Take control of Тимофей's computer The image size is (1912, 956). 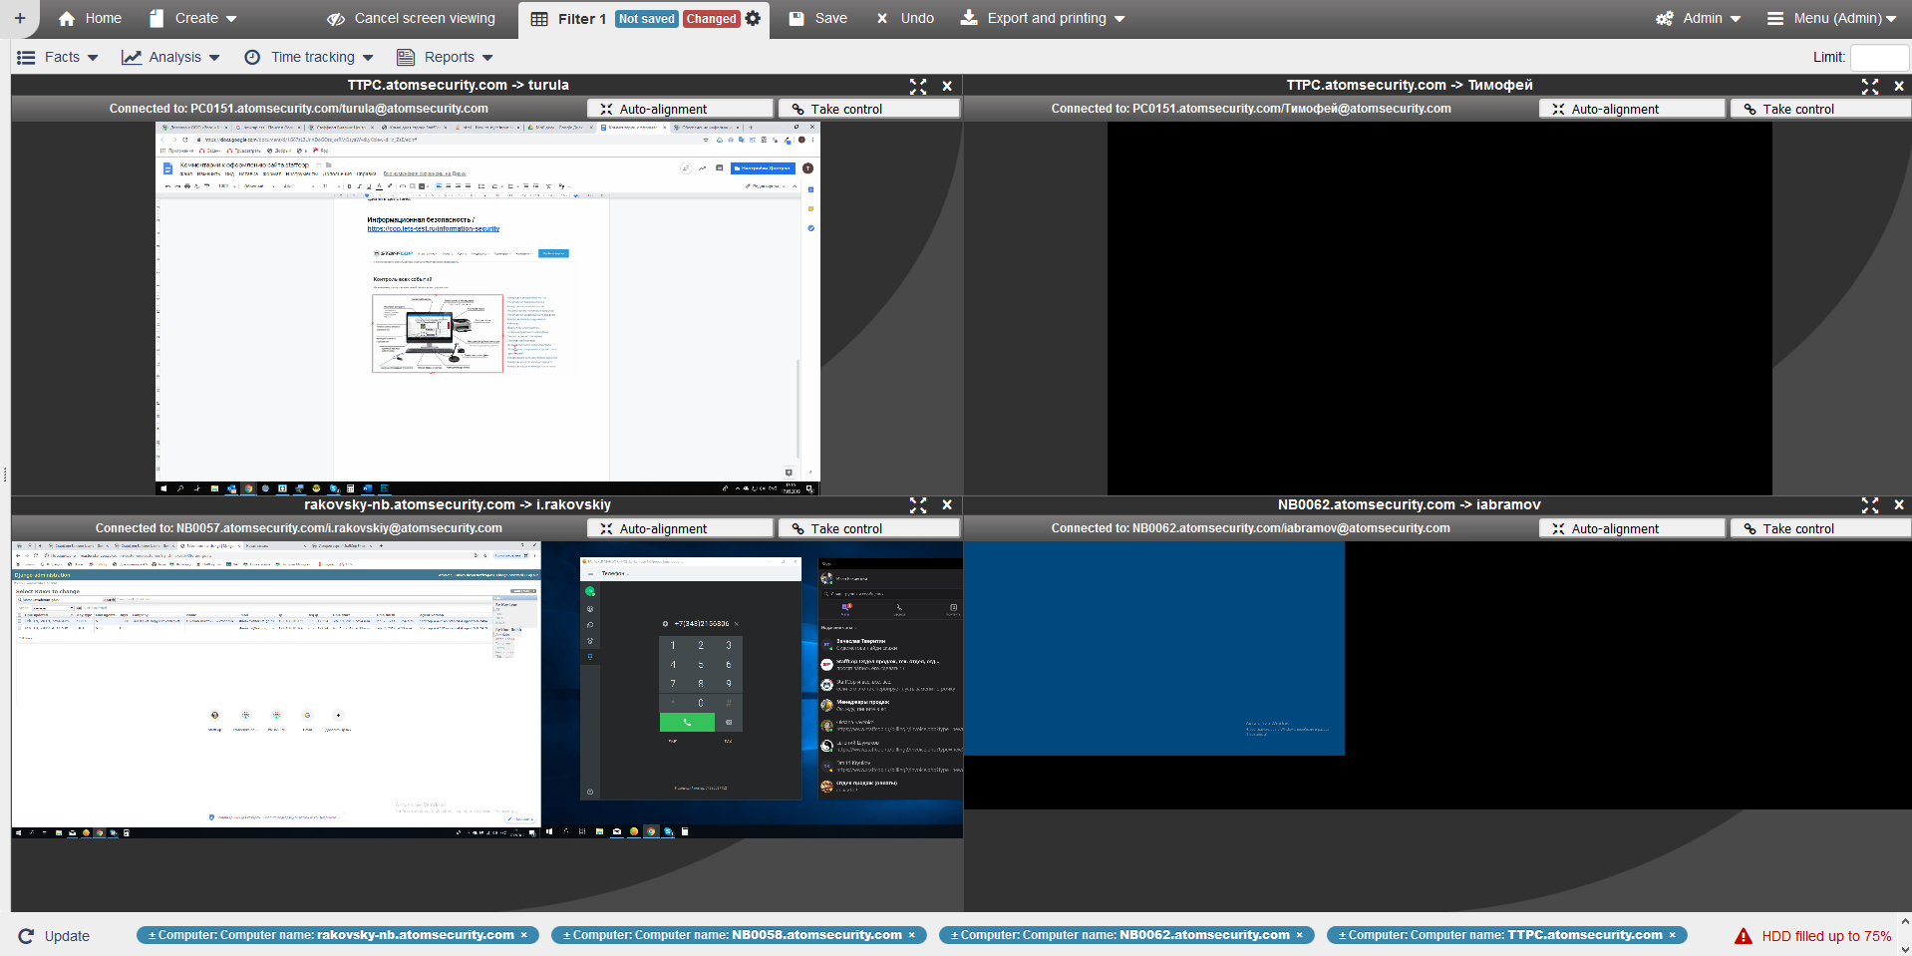(1819, 109)
